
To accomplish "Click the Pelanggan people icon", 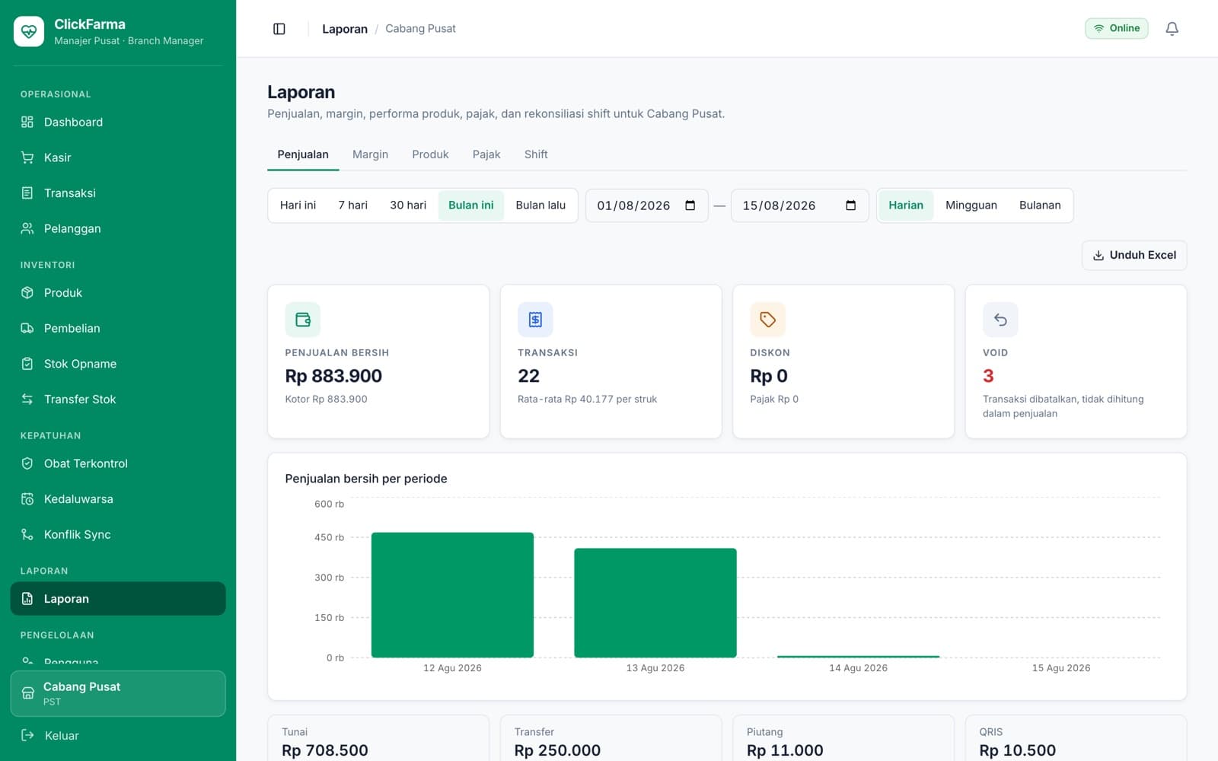I will pos(27,228).
